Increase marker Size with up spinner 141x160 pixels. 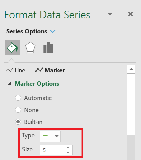(x=68, y=148)
